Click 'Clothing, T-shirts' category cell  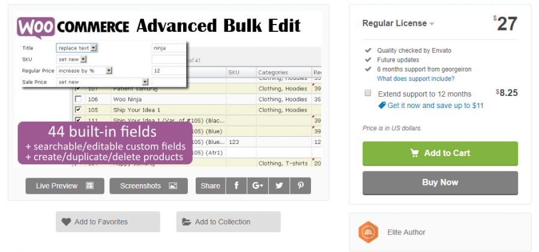pyautogui.click(x=284, y=163)
